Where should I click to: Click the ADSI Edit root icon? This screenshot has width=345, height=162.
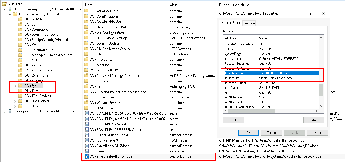point(5,4)
